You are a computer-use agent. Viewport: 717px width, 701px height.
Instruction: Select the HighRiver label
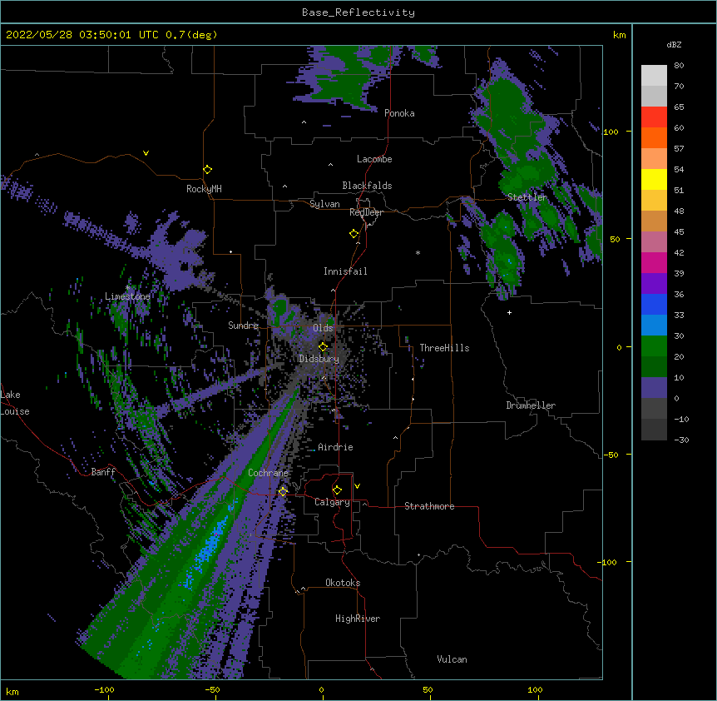(x=358, y=619)
